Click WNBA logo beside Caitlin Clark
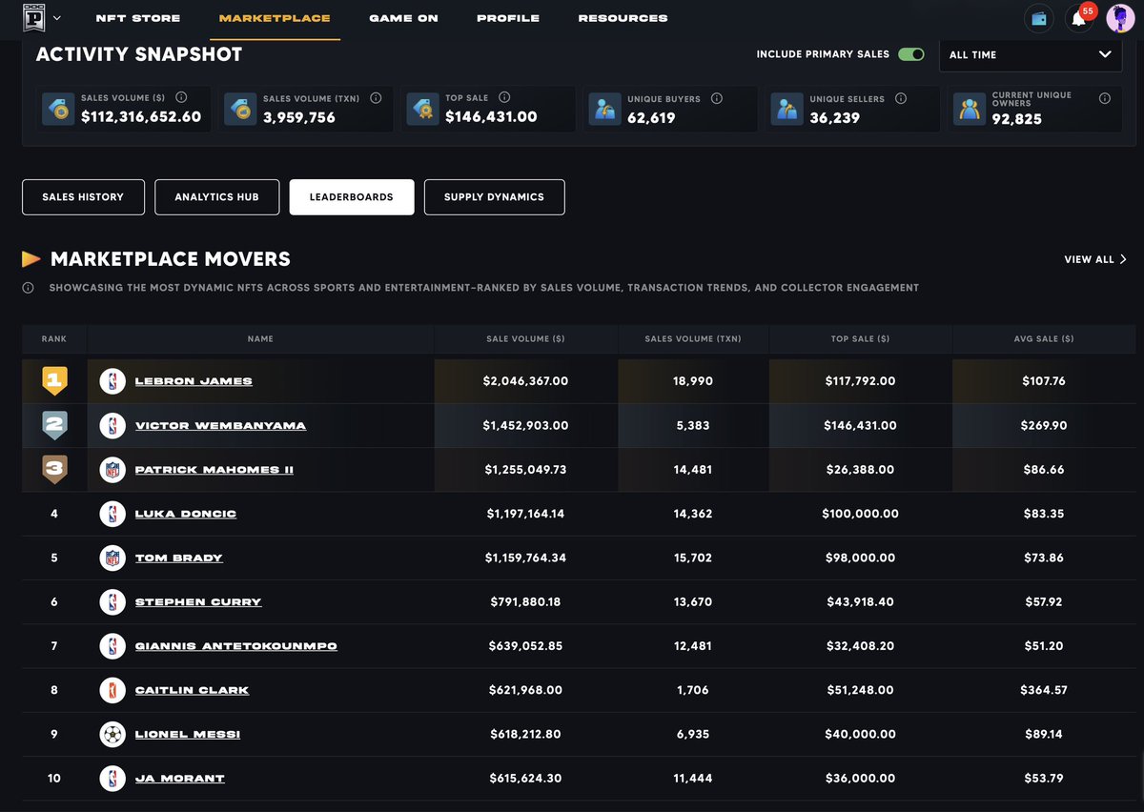The width and height of the screenshot is (1144, 812). tap(113, 690)
